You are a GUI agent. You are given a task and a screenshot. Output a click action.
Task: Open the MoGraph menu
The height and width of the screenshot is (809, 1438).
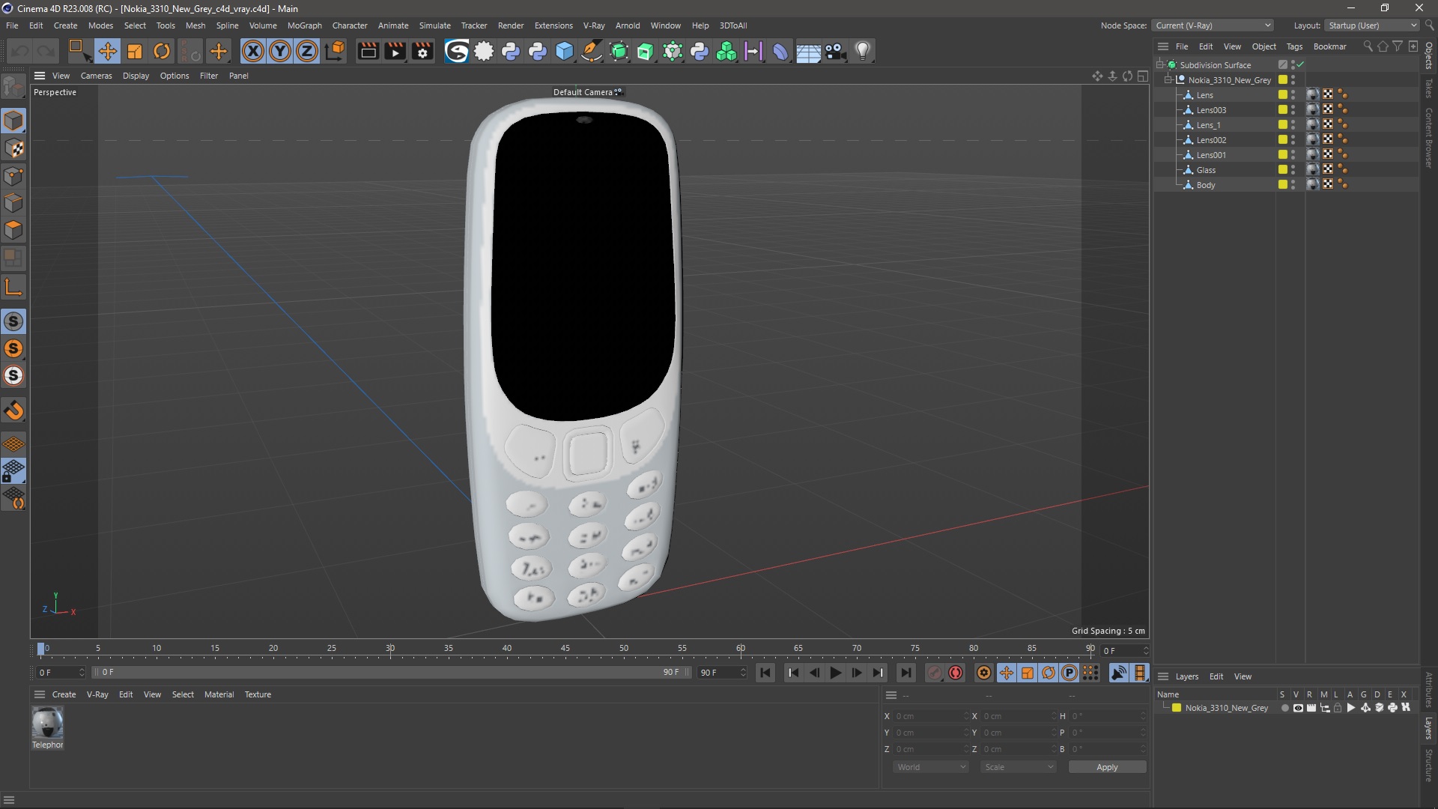click(304, 25)
